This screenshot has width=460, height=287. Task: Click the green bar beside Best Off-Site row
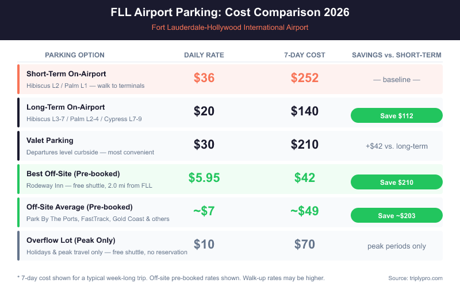click(19, 179)
